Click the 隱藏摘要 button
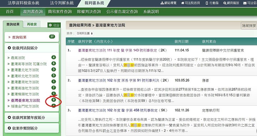The height and width of the screenshot is (136, 257). 249,26
